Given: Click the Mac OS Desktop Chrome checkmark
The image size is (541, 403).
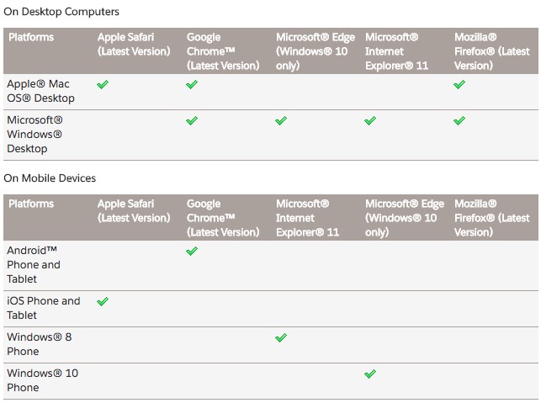Looking at the screenshot, I should click(x=192, y=85).
